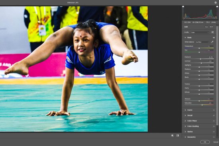Toggle Optics panel visibility eye
The width and height of the screenshot is (219, 146).
click(x=214, y=132)
